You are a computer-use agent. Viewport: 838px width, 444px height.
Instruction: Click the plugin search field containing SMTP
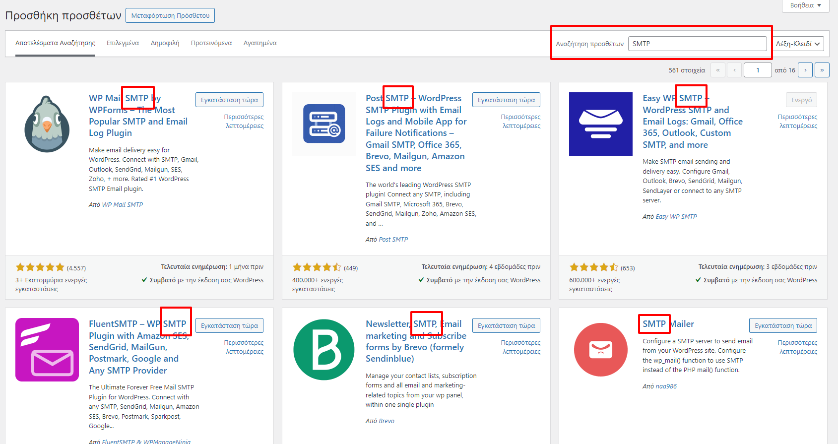click(698, 44)
